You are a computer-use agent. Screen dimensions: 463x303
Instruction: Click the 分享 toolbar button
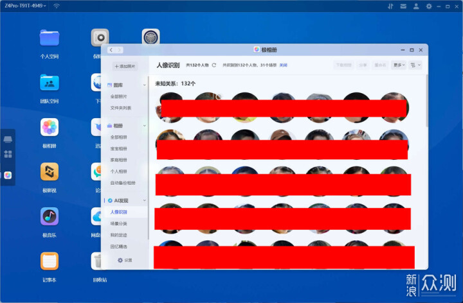point(363,65)
